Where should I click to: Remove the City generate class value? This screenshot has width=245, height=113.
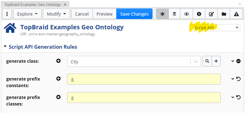238,61
